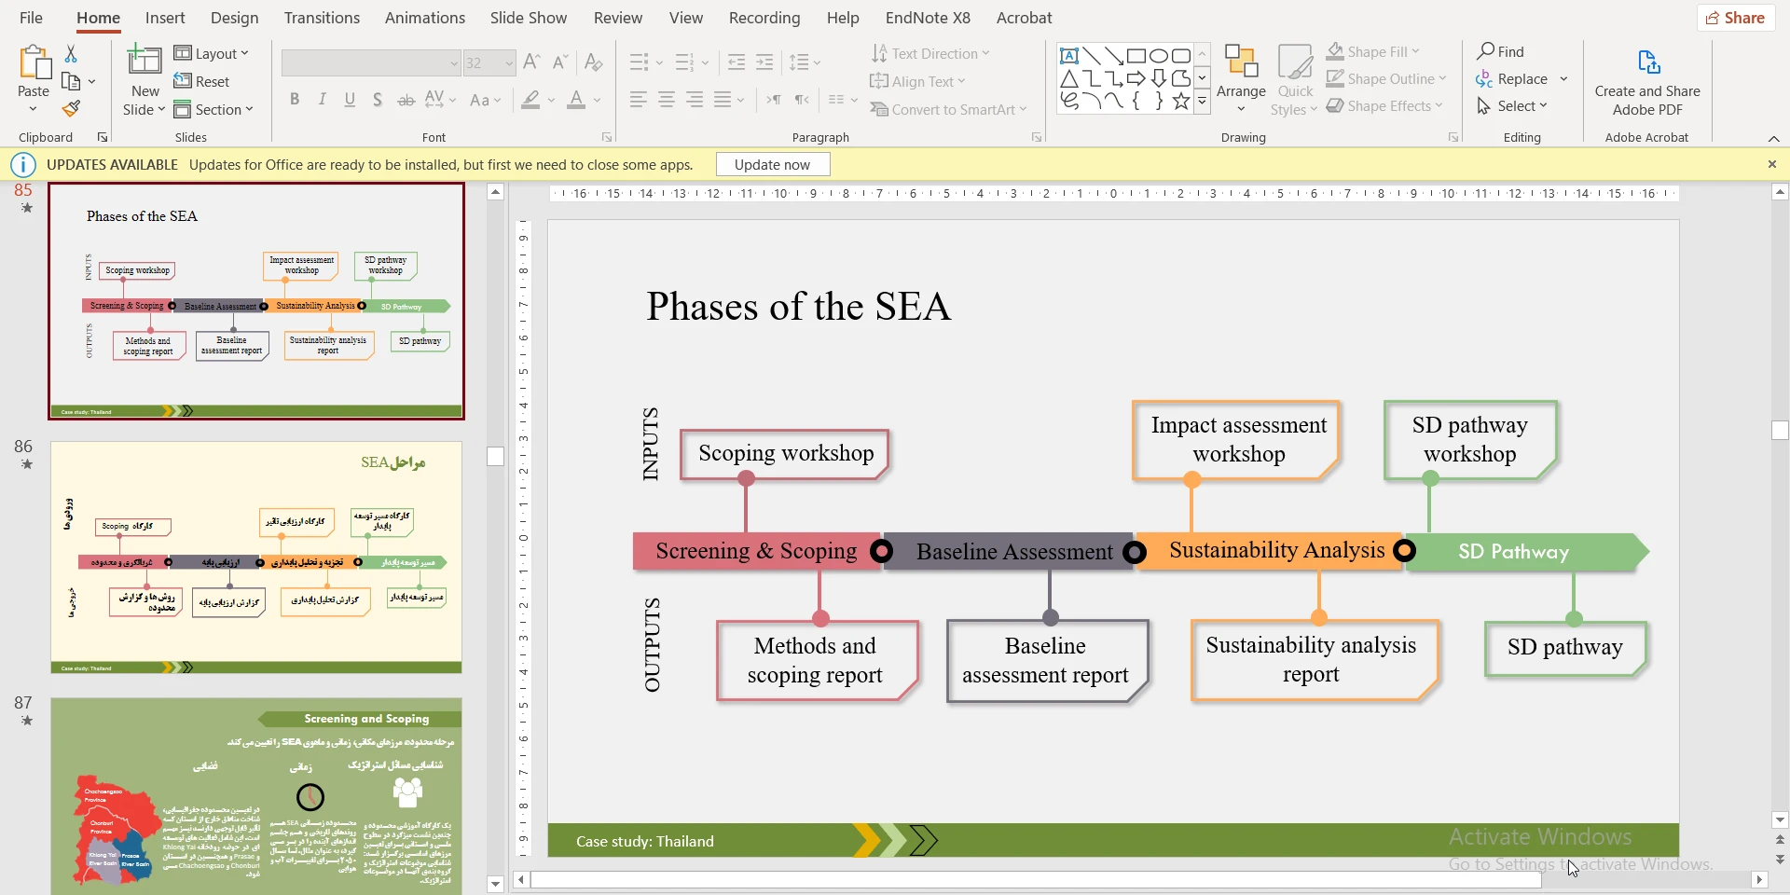Click Create and Share Adobe PDF icon
Screen dimensions: 1790x895
click(x=1647, y=63)
